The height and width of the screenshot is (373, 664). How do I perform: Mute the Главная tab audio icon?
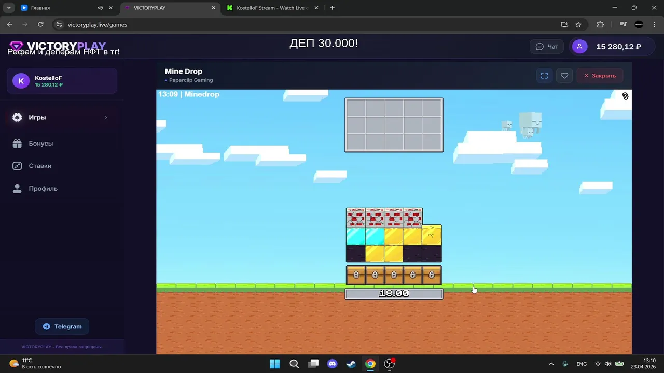pyautogui.click(x=100, y=8)
